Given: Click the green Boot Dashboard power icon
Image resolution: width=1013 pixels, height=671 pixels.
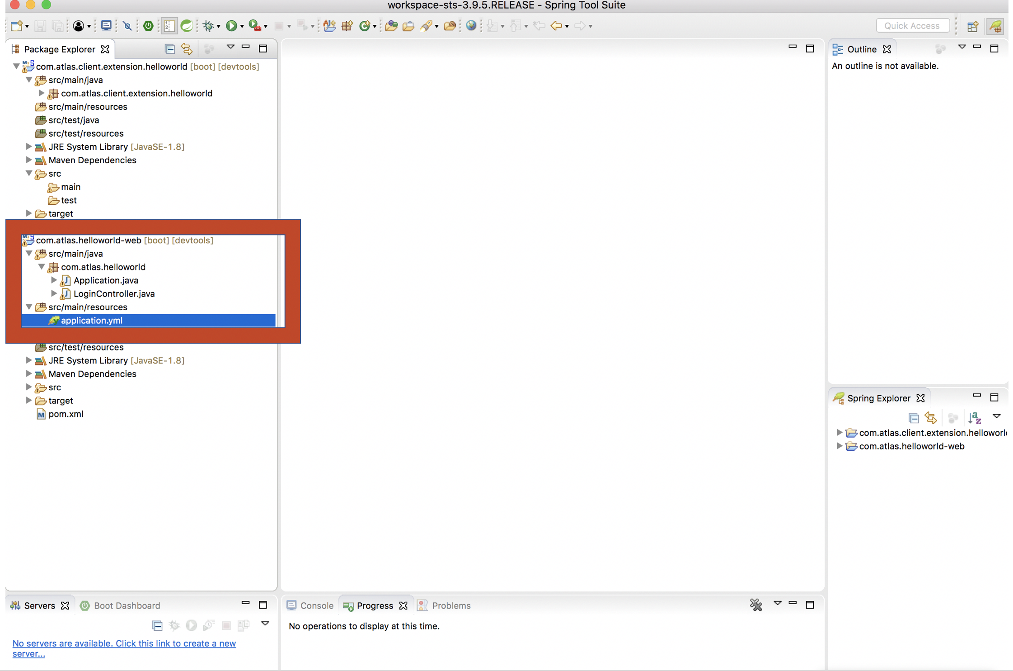Looking at the screenshot, I should 148,26.
